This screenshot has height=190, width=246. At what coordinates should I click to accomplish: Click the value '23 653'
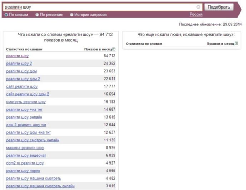pyautogui.click(x=109, y=71)
